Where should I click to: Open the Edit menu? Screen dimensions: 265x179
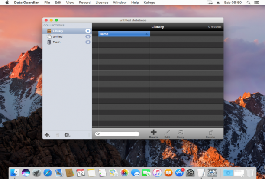point(58,3)
